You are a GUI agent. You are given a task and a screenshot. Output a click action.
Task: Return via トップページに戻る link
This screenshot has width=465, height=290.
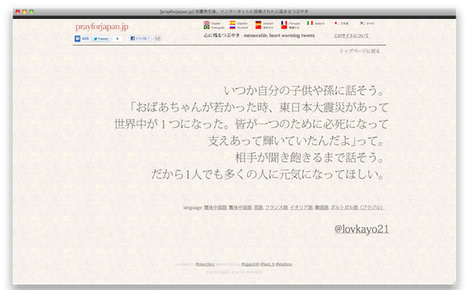(x=360, y=51)
